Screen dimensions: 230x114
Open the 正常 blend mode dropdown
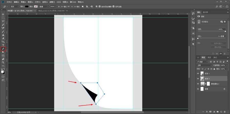(x=204, y=65)
